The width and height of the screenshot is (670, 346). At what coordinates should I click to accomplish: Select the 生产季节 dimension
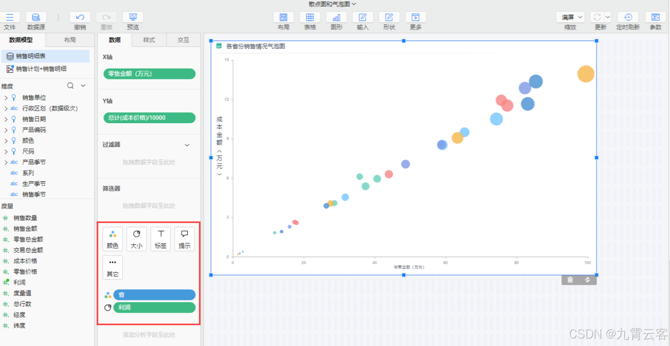[34, 184]
